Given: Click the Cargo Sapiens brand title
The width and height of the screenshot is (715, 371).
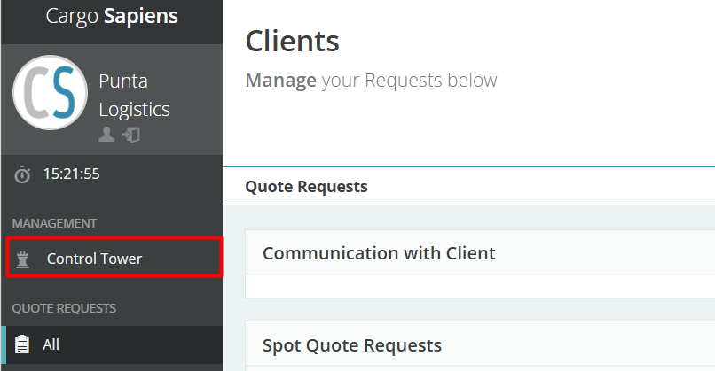Looking at the screenshot, I should [111, 16].
